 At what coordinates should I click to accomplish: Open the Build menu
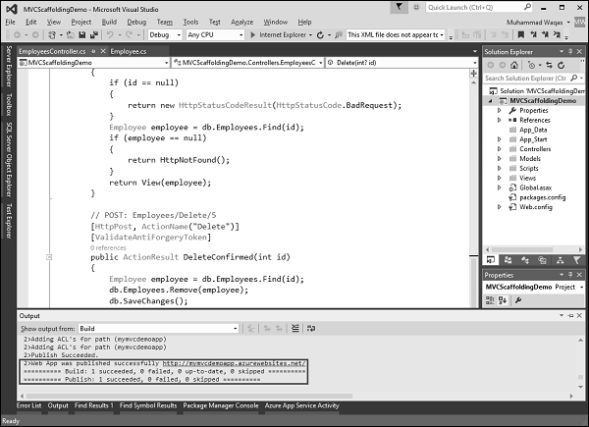click(x=109, y=23)
